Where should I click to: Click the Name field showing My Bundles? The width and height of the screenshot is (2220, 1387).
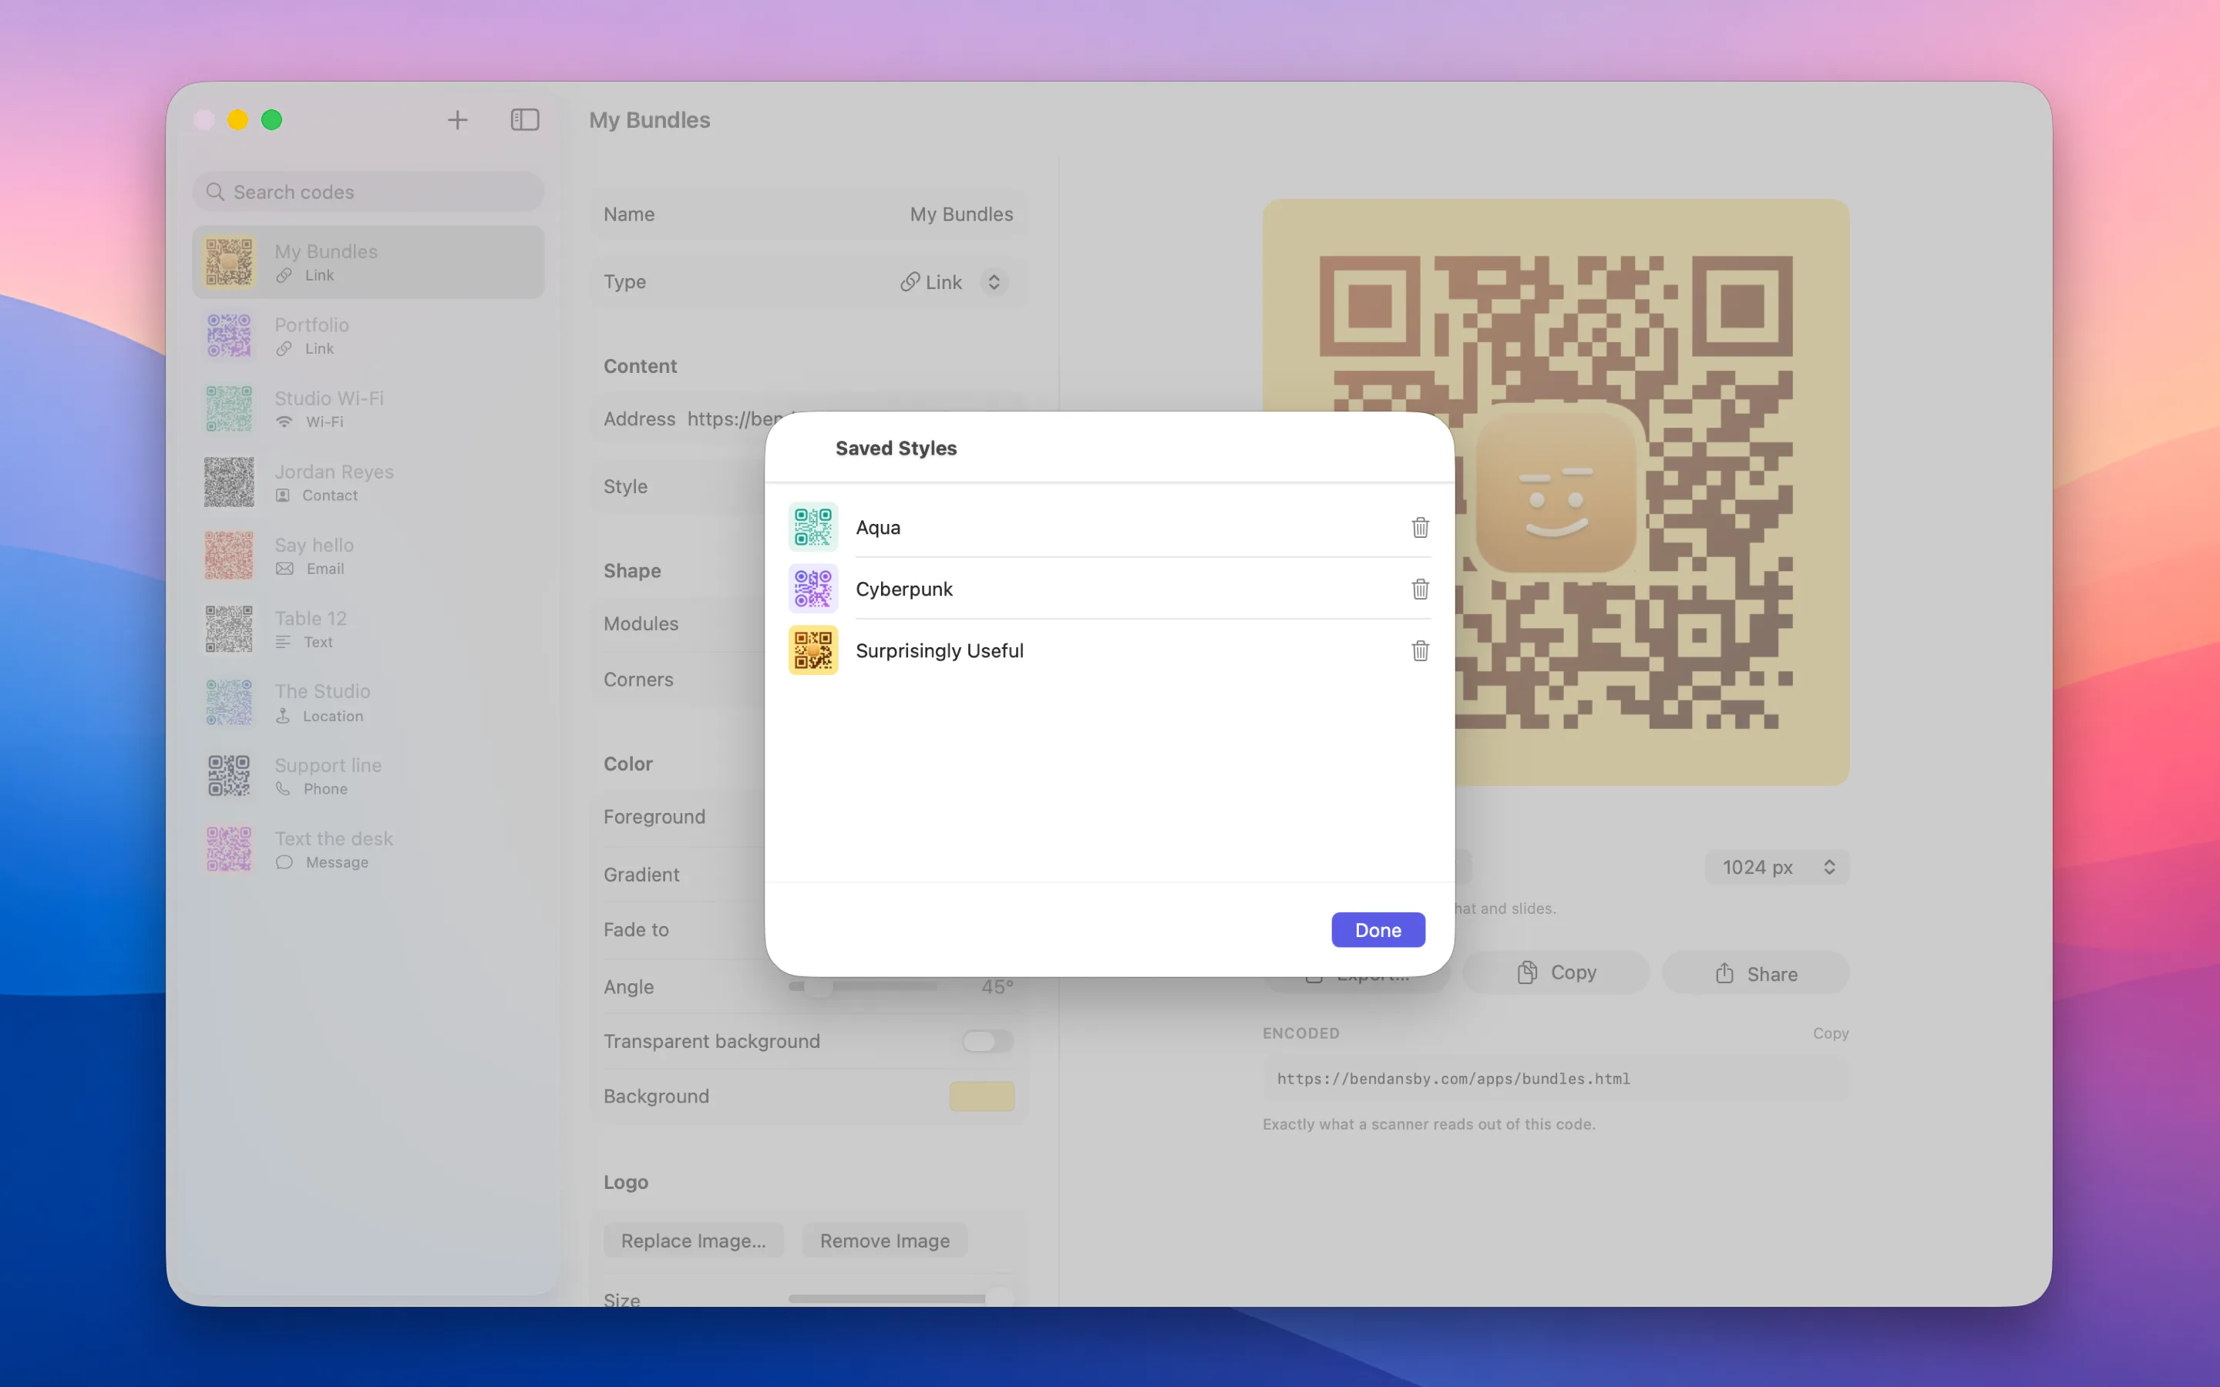[x=808, y=215]
